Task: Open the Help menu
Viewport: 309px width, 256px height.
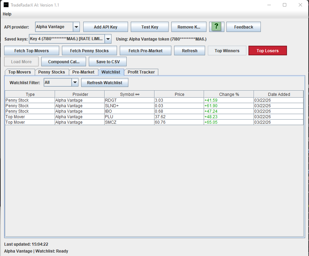Action: [7, 14]
